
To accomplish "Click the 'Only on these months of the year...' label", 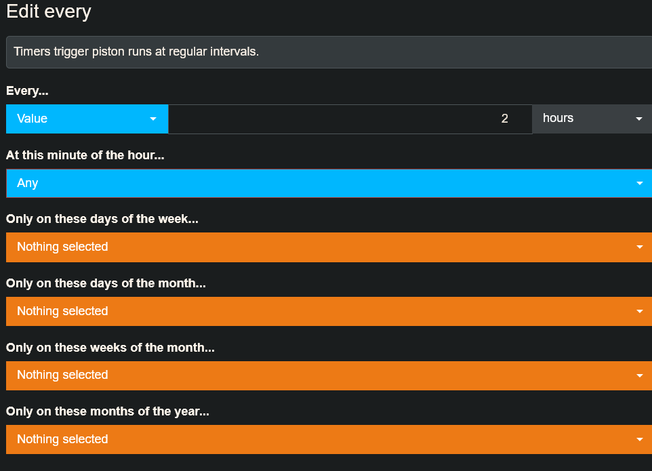I will pos(108,411).
